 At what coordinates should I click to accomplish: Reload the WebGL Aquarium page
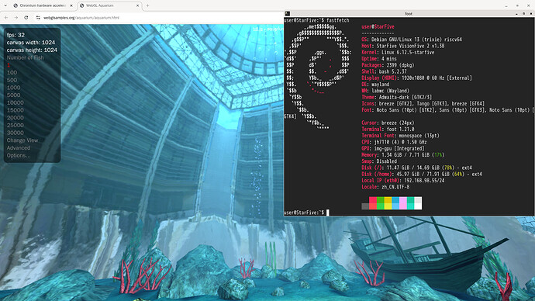click(x=26, y=17)
